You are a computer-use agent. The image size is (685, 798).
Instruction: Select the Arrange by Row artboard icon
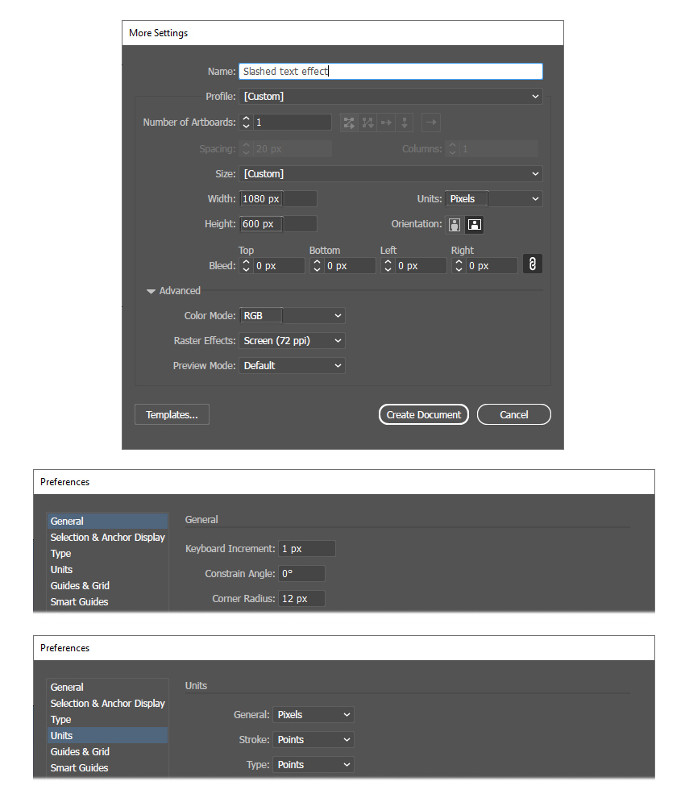point(385,122)
